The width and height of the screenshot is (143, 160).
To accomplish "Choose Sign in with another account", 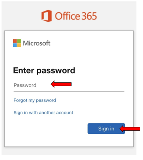I will tap(43, 113).
